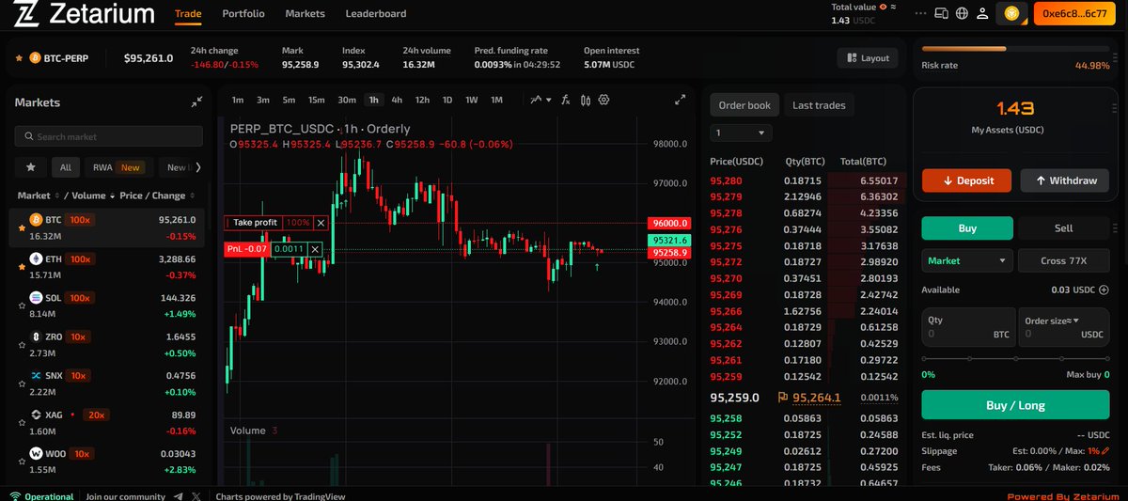Switch chart to 1W interval

click(472, 100)
